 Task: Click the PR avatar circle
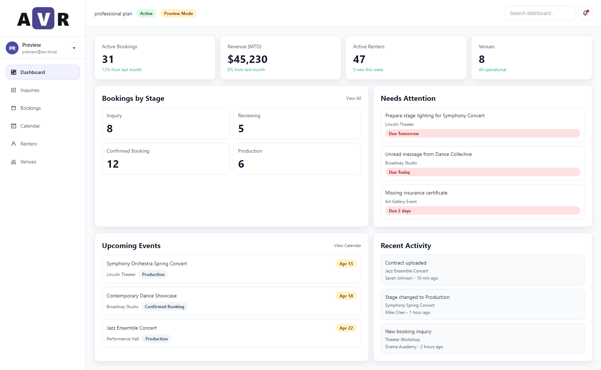pyautogui.click(x=12, y=48)
